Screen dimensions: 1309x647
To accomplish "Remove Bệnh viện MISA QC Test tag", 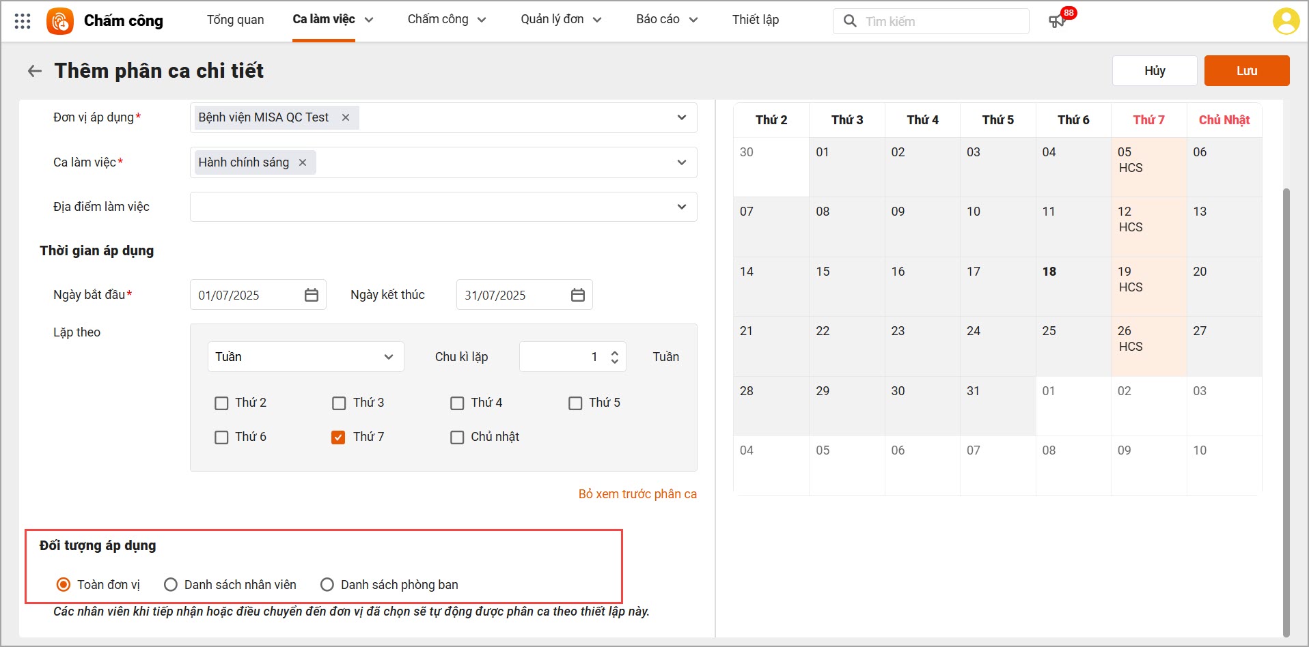I will click(x=346, y=117).
